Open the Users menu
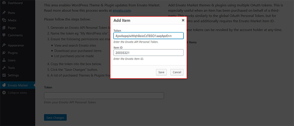294x126 pixels. [x=18, y=60]
